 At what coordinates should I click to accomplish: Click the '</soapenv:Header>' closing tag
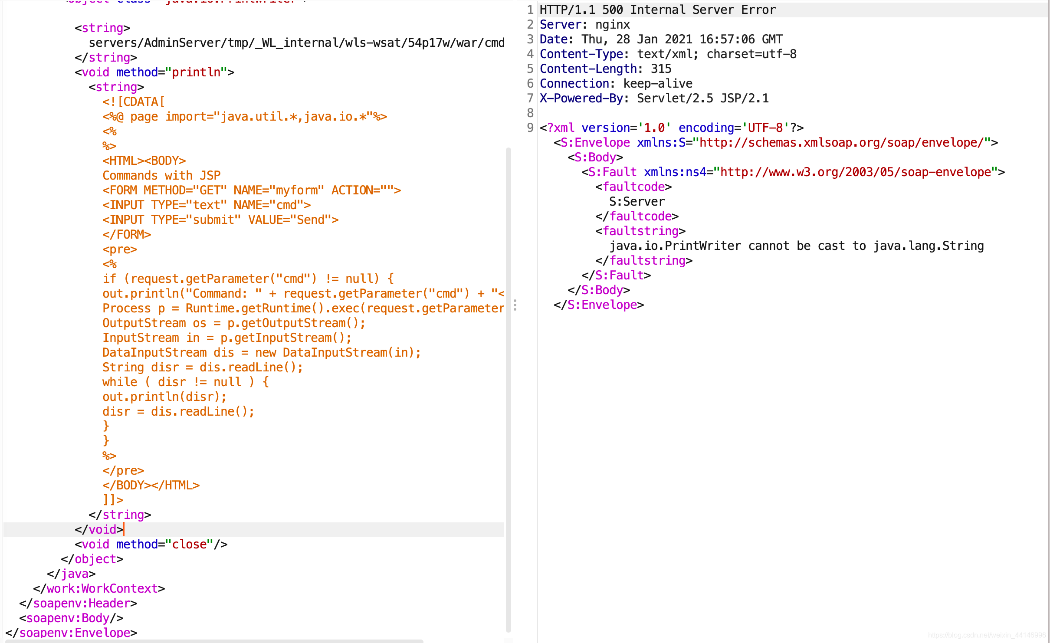(78, 603)
